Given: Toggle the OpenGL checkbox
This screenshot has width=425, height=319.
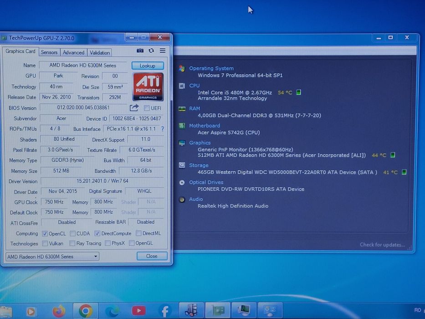Looking at the screenshot, I should click(132, 243).
